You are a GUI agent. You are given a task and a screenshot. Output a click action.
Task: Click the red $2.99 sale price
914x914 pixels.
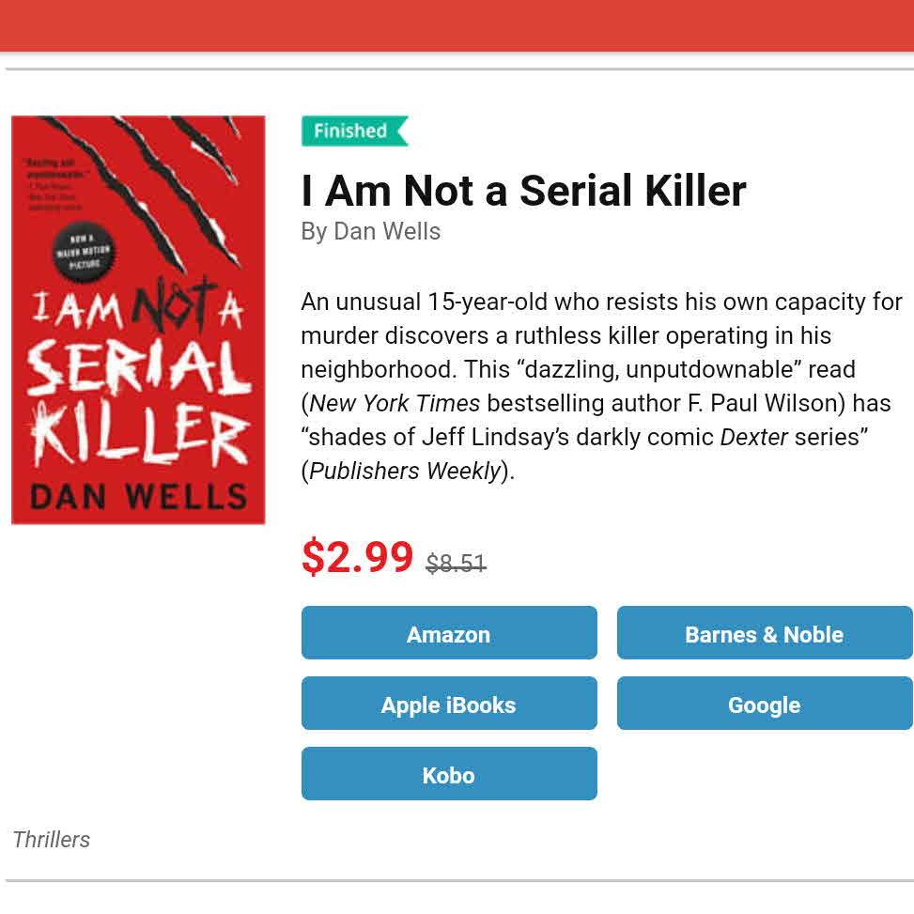click(357, 557)
